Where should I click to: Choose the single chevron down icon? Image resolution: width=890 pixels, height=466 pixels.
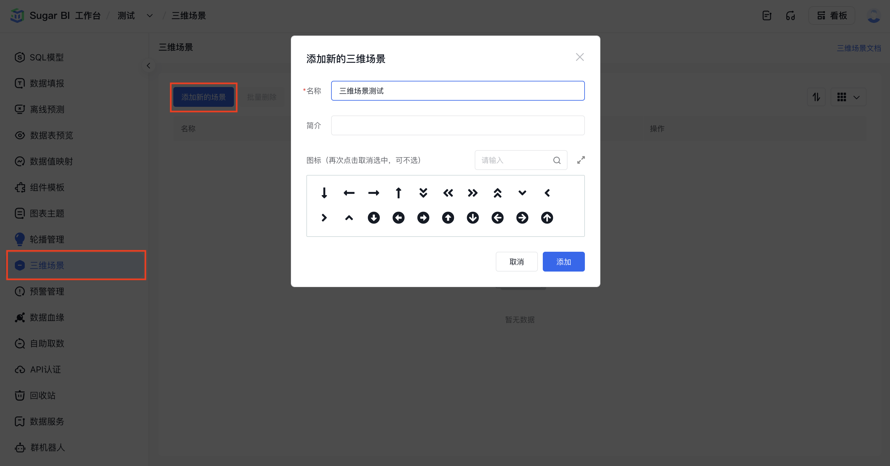pos(522,193)
